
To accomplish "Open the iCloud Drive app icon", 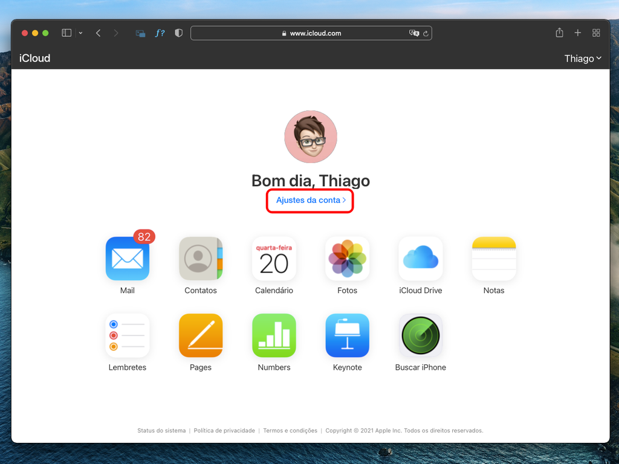I will (x=421, y=259).
